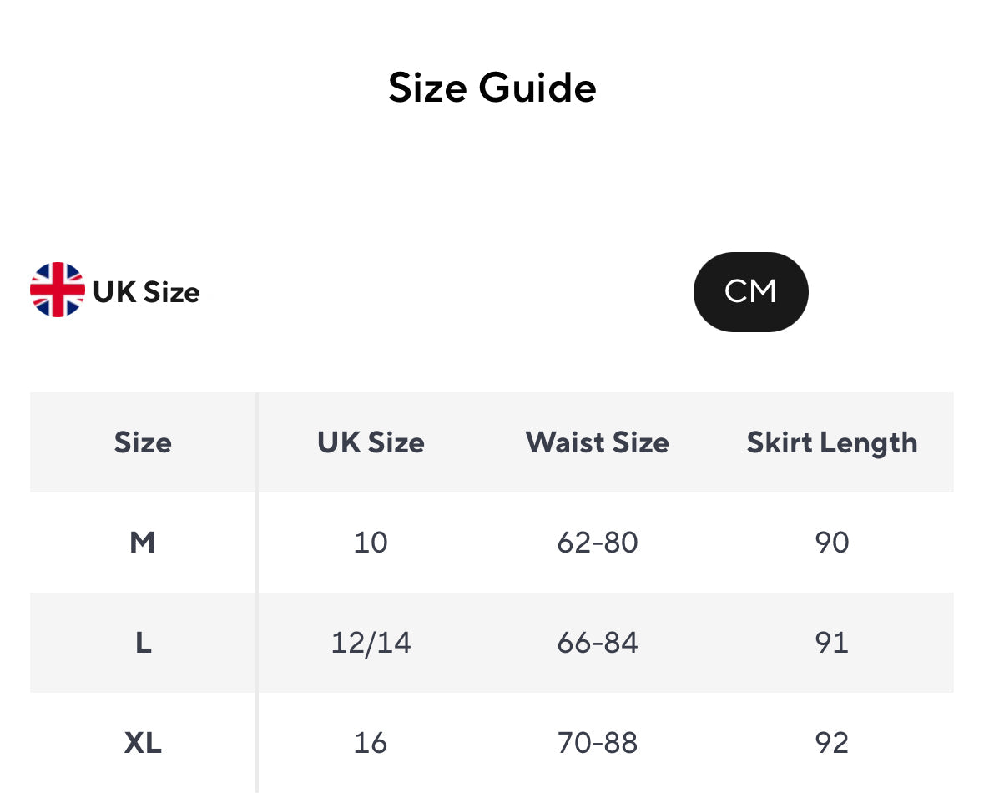Image resolution: width=984 pixels, height=803 pixels.
Task: Select the UK Size column header in table
Action: tap(371, 442)
